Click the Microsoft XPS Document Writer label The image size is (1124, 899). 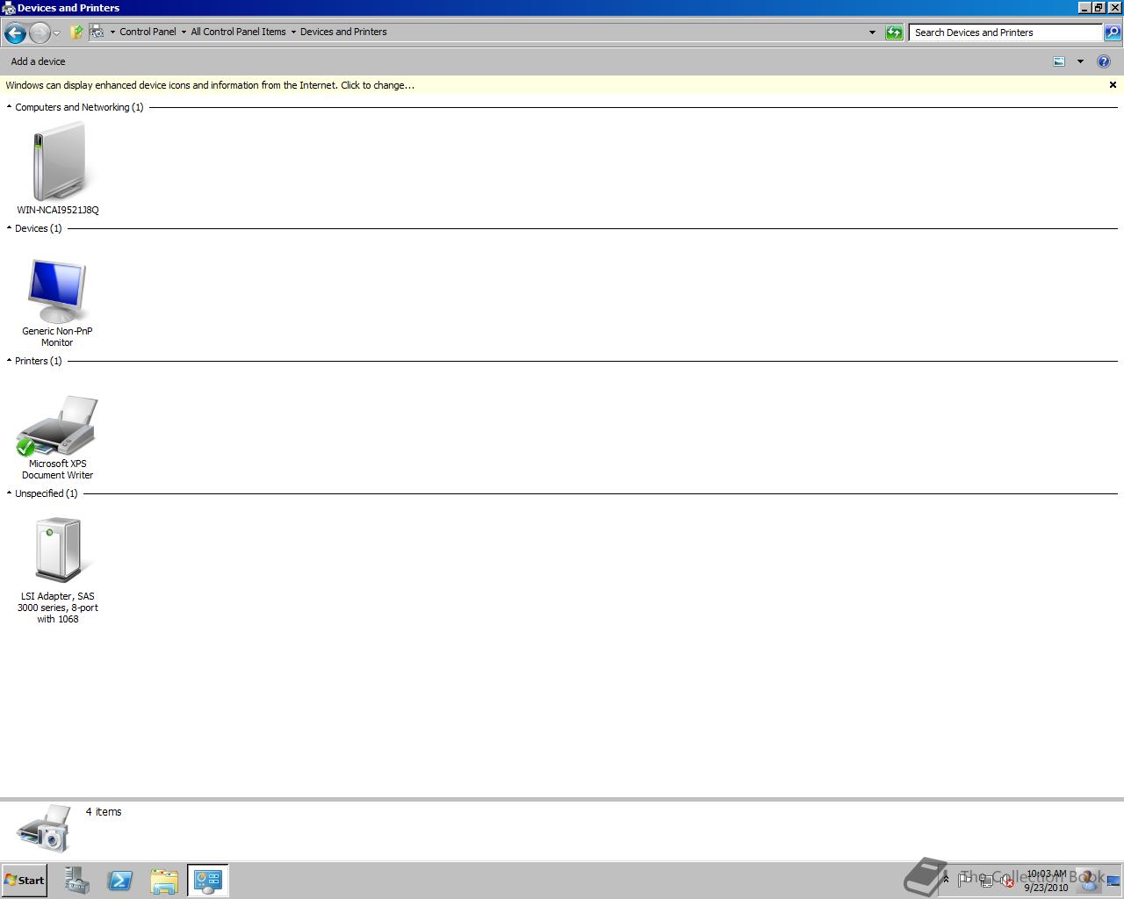[x=57, y=470]
